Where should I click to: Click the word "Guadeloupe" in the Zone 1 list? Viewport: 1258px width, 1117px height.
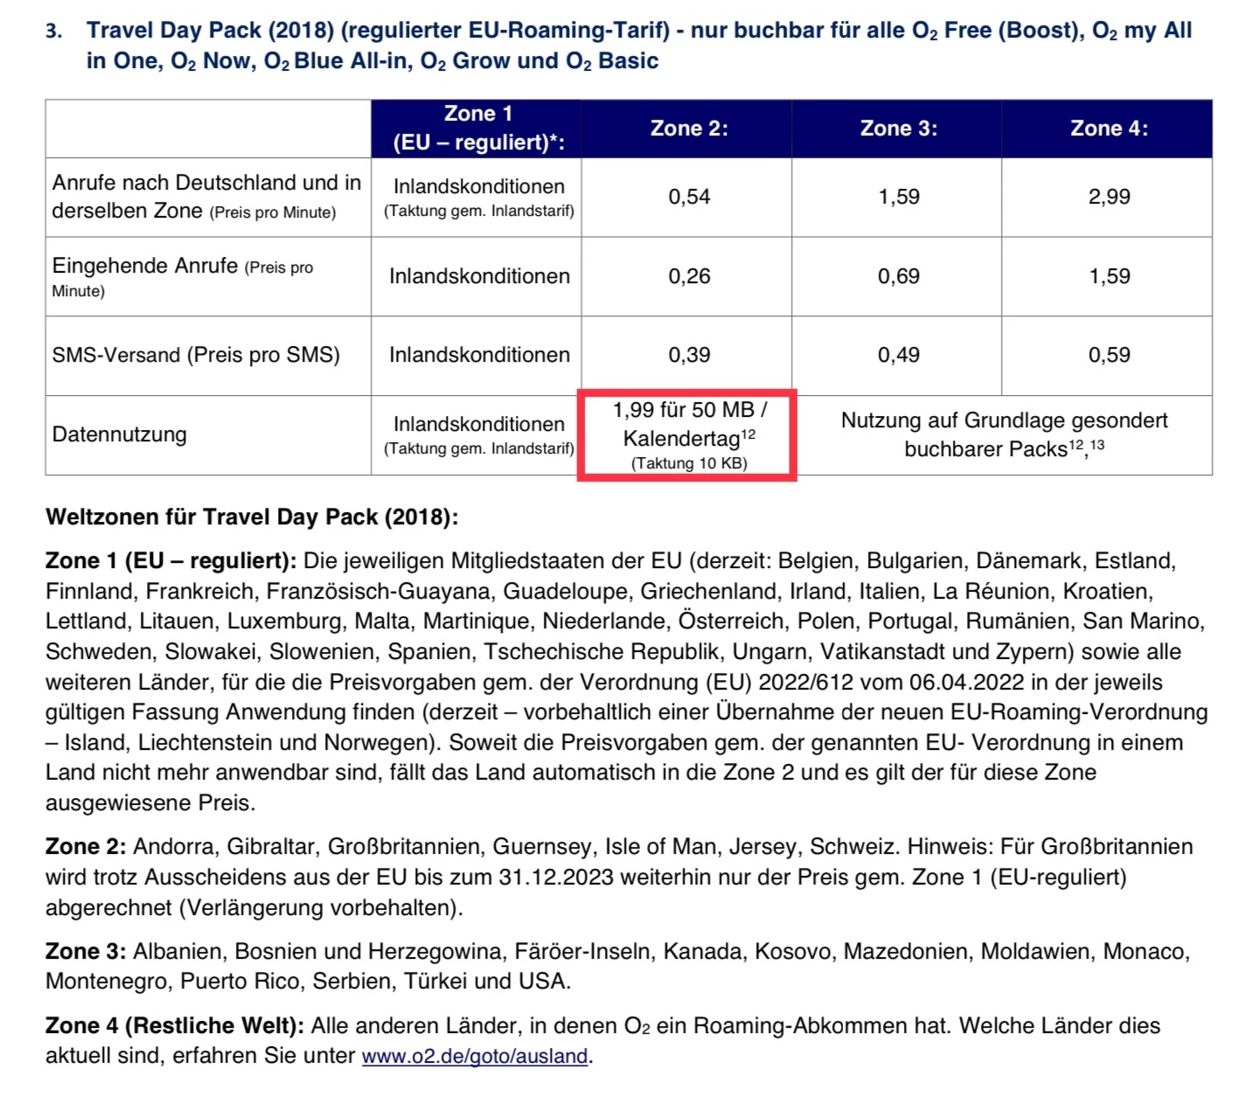point(565,592)
